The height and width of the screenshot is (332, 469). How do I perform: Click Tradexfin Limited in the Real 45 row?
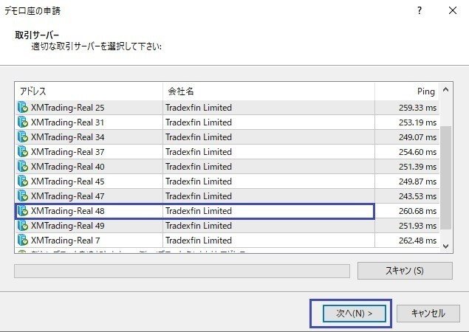[x=199, y=181]
